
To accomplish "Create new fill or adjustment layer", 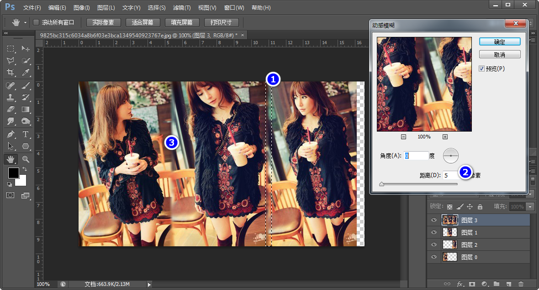I will coord(485,284).
